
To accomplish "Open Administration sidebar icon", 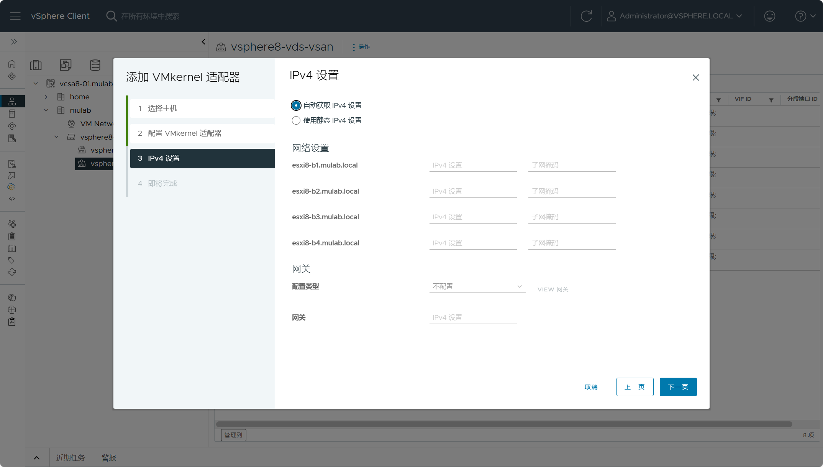I will coord(12,224).
